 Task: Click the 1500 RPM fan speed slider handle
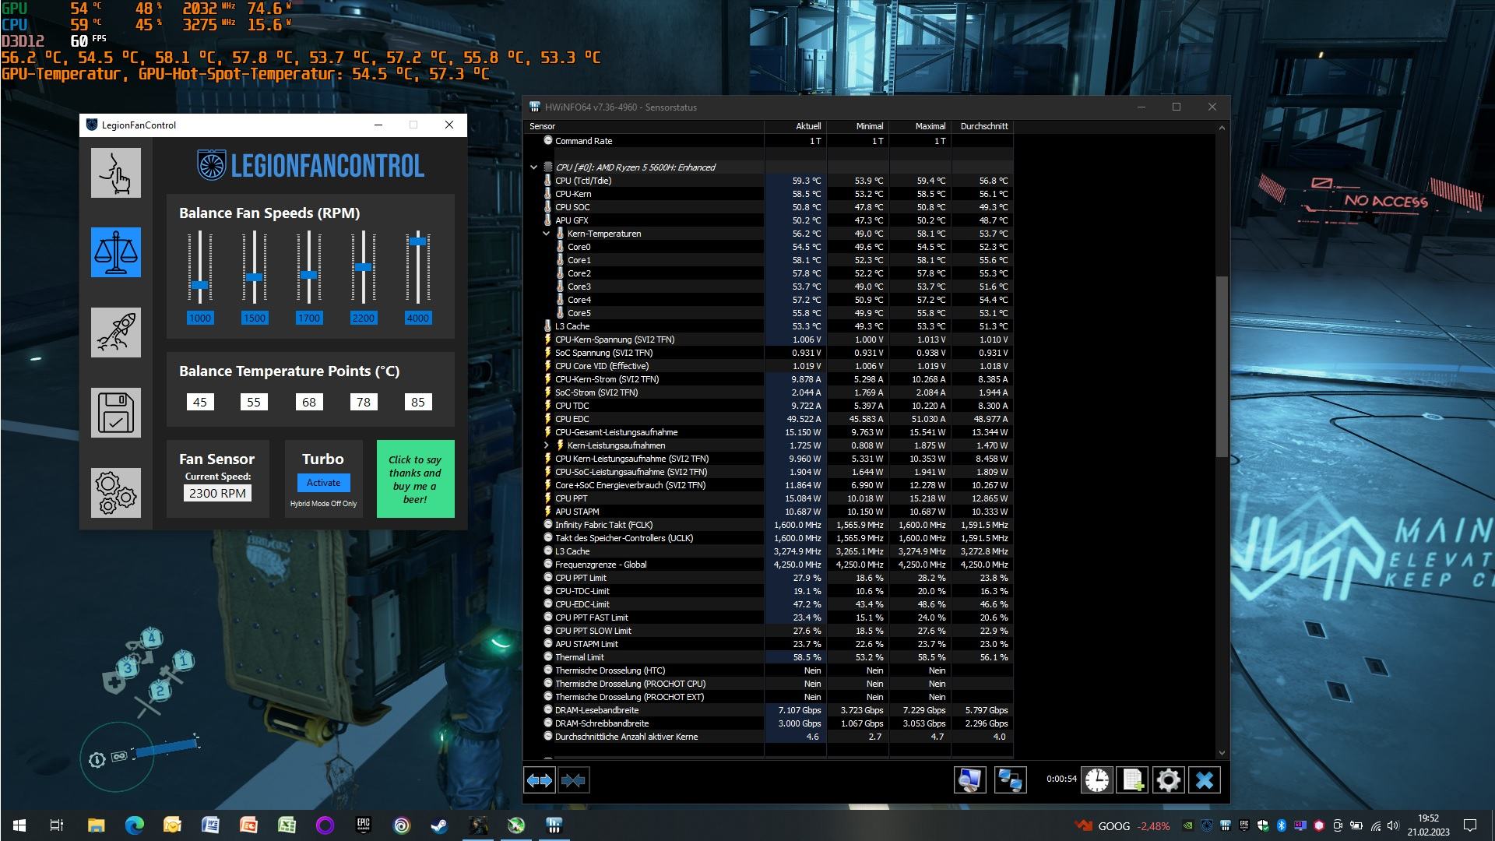254,277
